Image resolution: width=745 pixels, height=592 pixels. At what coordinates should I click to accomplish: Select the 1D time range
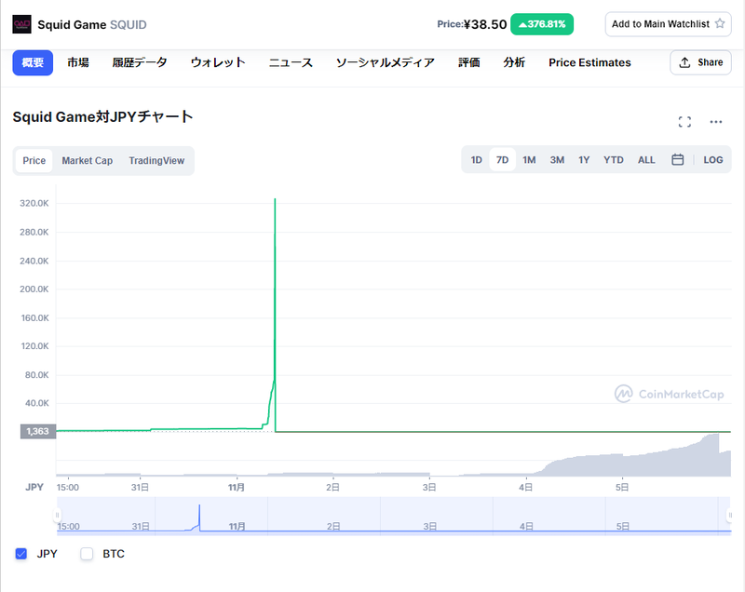click(476, 160)
